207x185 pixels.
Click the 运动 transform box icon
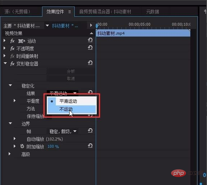21,41
